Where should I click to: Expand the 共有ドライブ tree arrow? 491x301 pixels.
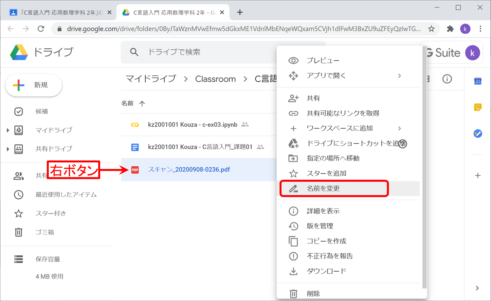pos(8,149)
